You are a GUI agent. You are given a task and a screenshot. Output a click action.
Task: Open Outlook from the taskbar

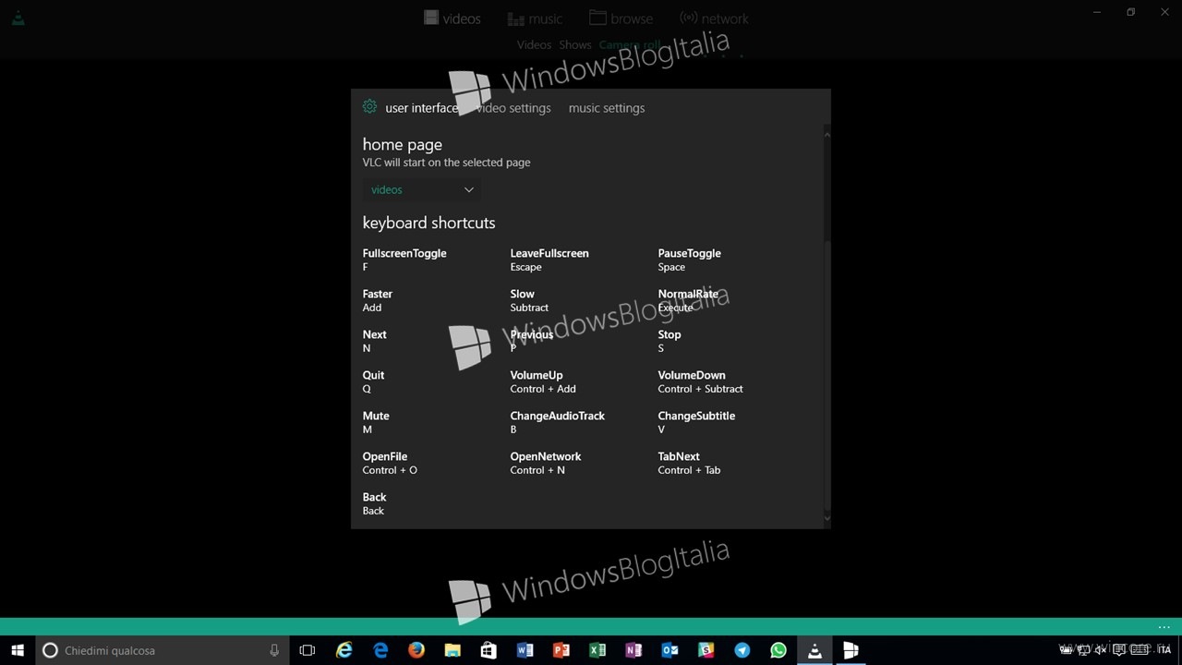coord(669,650)
